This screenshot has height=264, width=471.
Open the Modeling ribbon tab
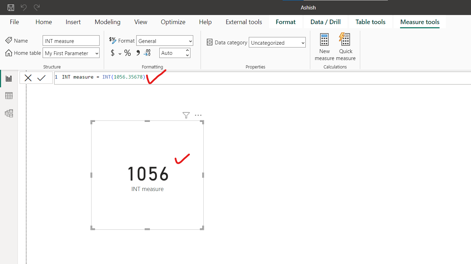107,22
